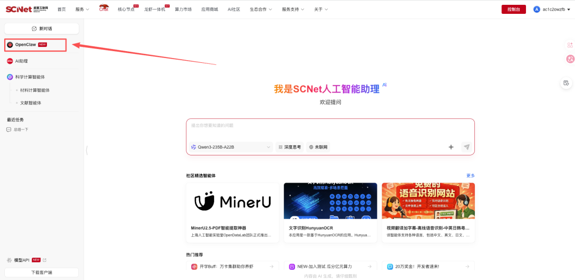Click the arrow on 20万奖金 recommendation
This screenshot has height=280, width=575.
pyautogui.click(x=467, y=267)
